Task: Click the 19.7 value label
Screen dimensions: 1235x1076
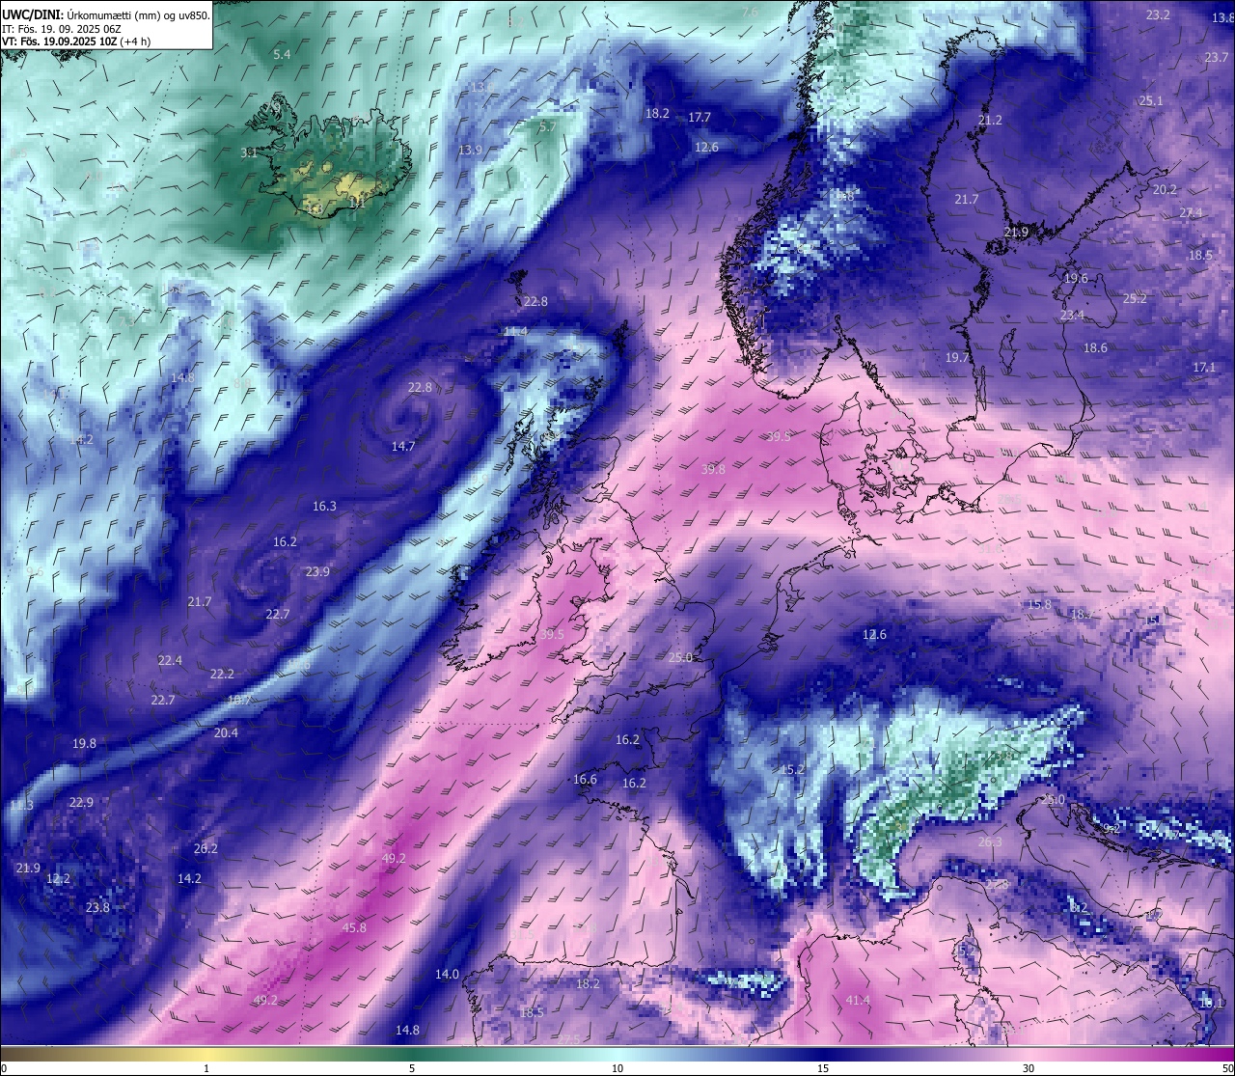Action: pos(956,357)
